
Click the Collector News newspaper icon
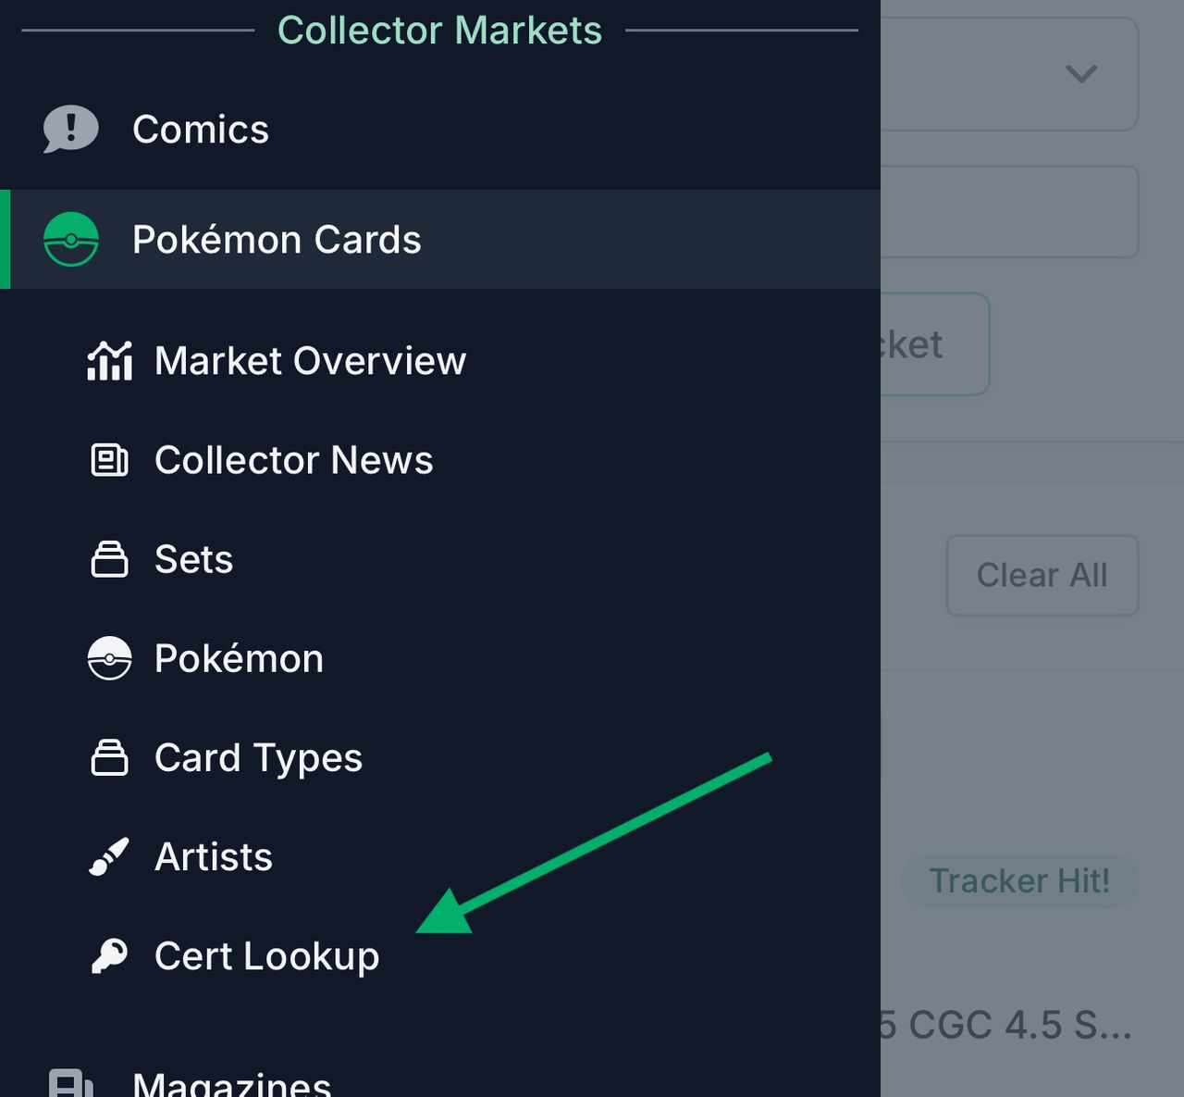[109, 460]
